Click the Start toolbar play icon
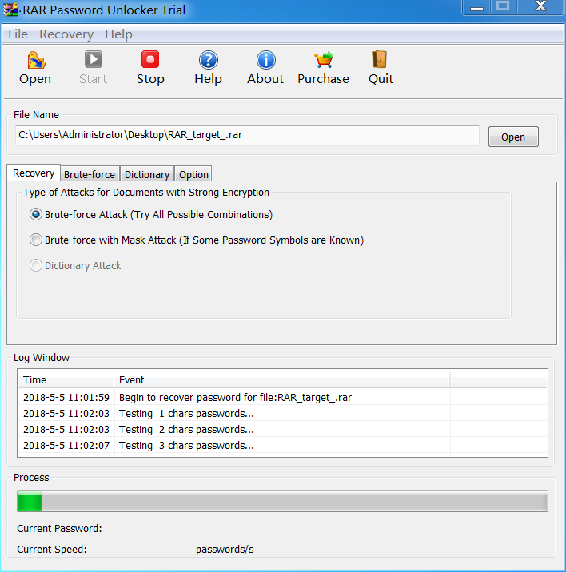The height and width of the screenshot is (572, 566). point(94,59)
